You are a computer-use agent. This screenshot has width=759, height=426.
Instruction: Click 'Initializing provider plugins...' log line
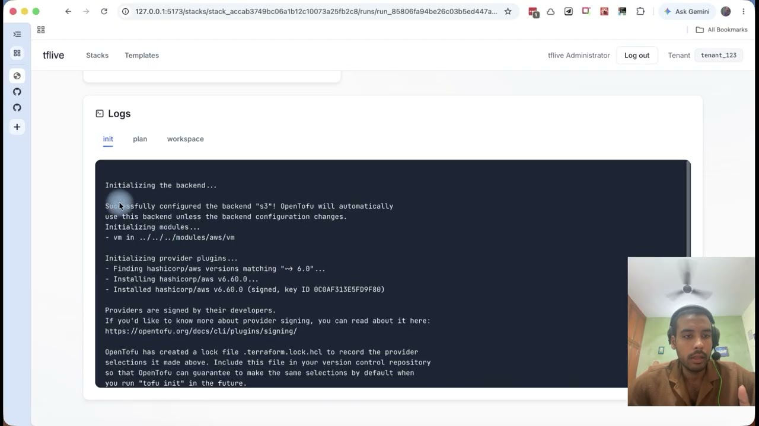pos(171,259)
